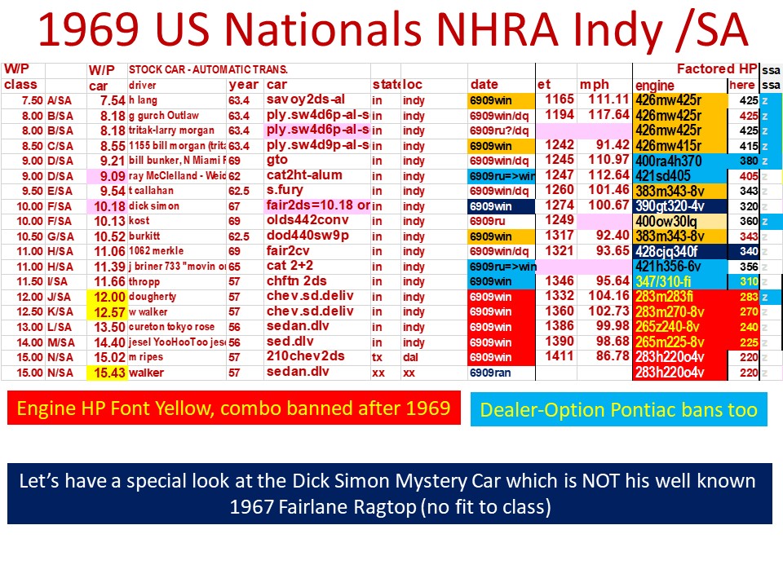Viewport: 783px width, 587px height.
Task: Select the 'mph' column header
Action: (x=595, y=85)
